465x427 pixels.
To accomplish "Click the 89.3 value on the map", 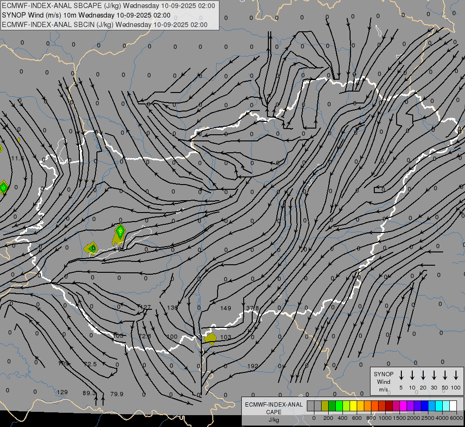I will point(89,393).
